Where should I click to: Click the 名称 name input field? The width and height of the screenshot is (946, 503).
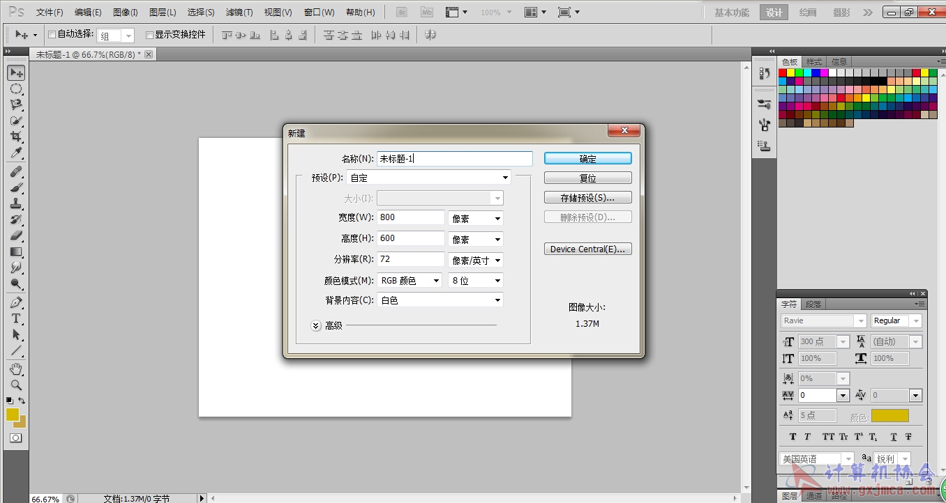454,159
